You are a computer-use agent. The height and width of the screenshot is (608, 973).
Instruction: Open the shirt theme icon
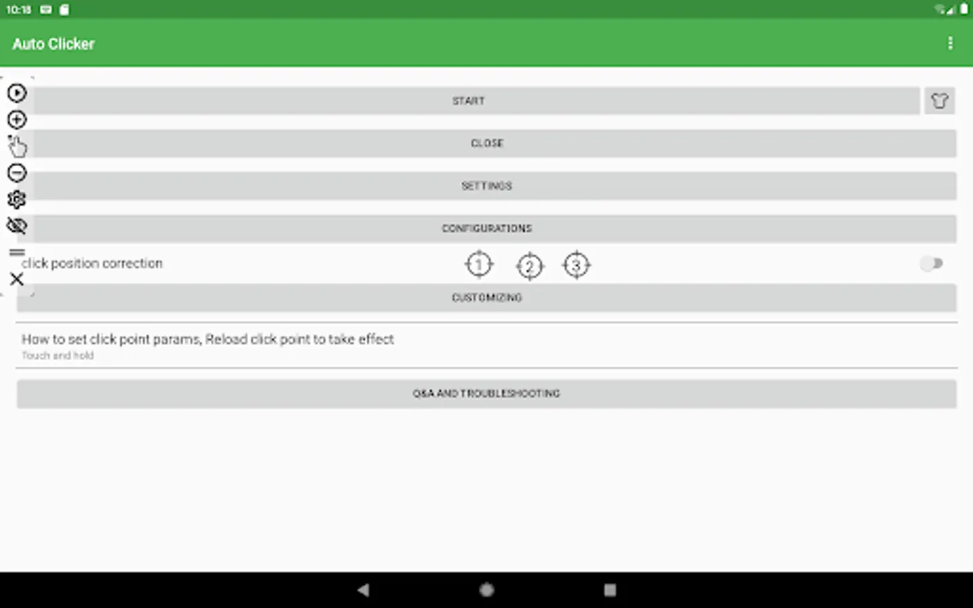point(939,101)
